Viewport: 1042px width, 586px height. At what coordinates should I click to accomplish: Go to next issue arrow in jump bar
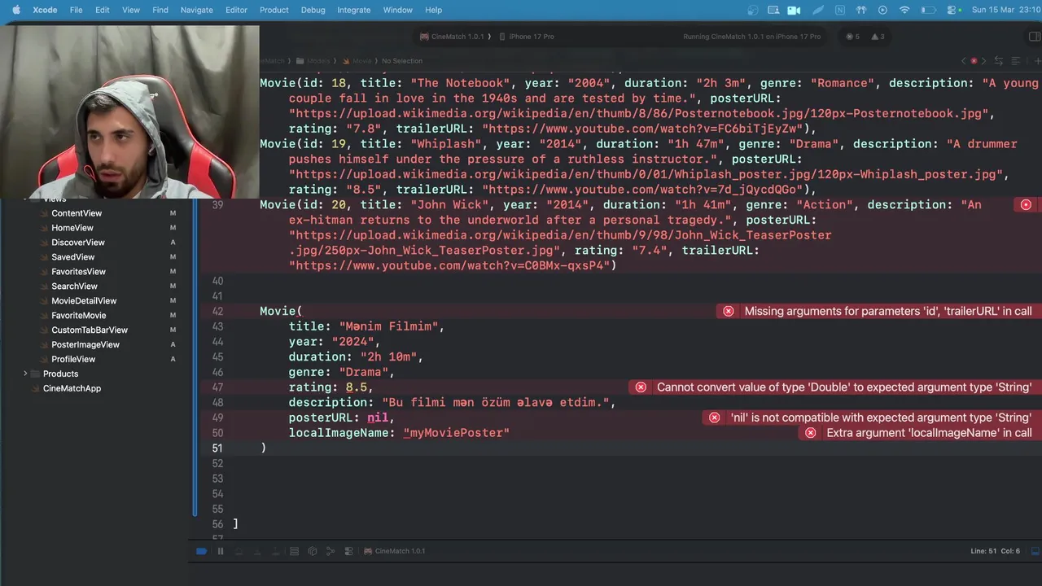click(984, 61)
